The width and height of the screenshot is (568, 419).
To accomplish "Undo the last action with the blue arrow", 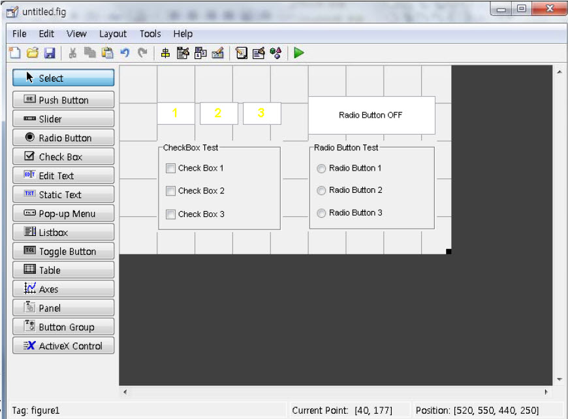I will point(125,53).
